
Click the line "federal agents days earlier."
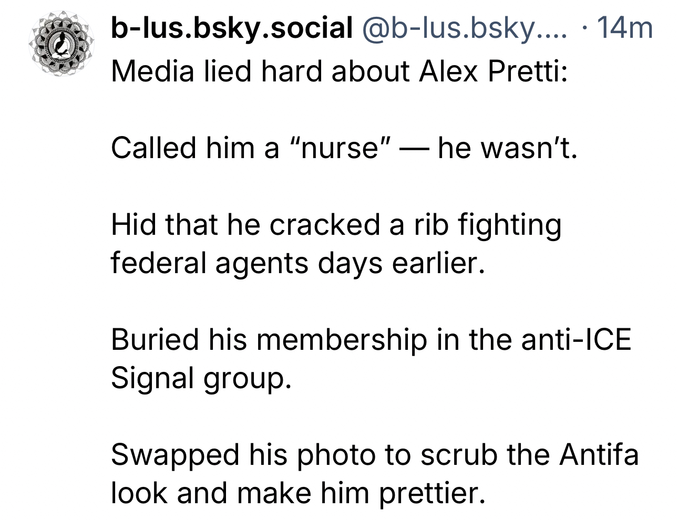(x=297, y=263)
